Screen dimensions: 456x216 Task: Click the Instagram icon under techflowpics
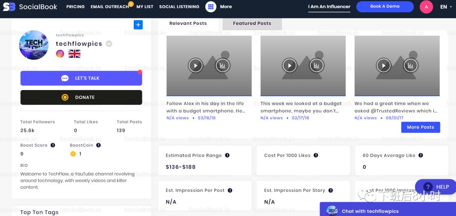(x=60, y=53)
